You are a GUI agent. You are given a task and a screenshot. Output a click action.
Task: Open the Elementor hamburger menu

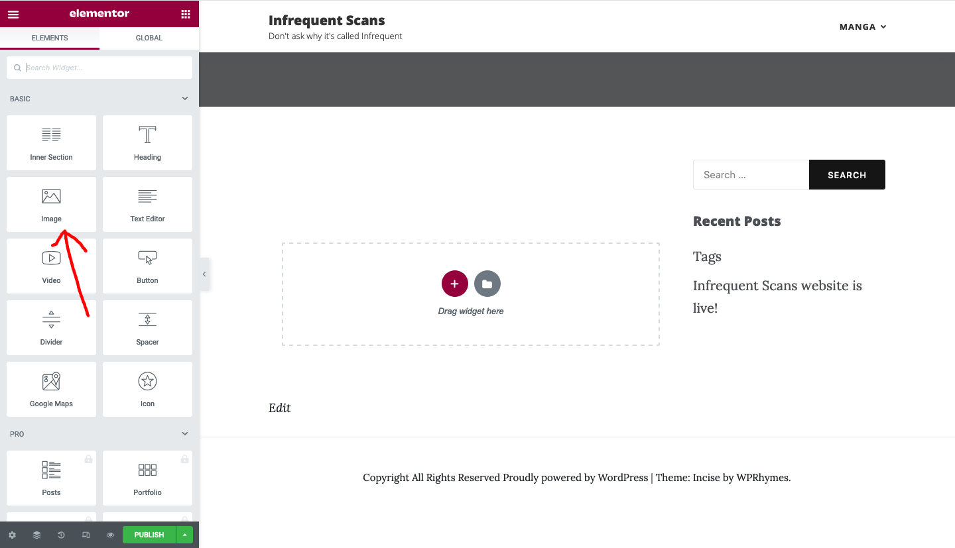tap(13, 14)
